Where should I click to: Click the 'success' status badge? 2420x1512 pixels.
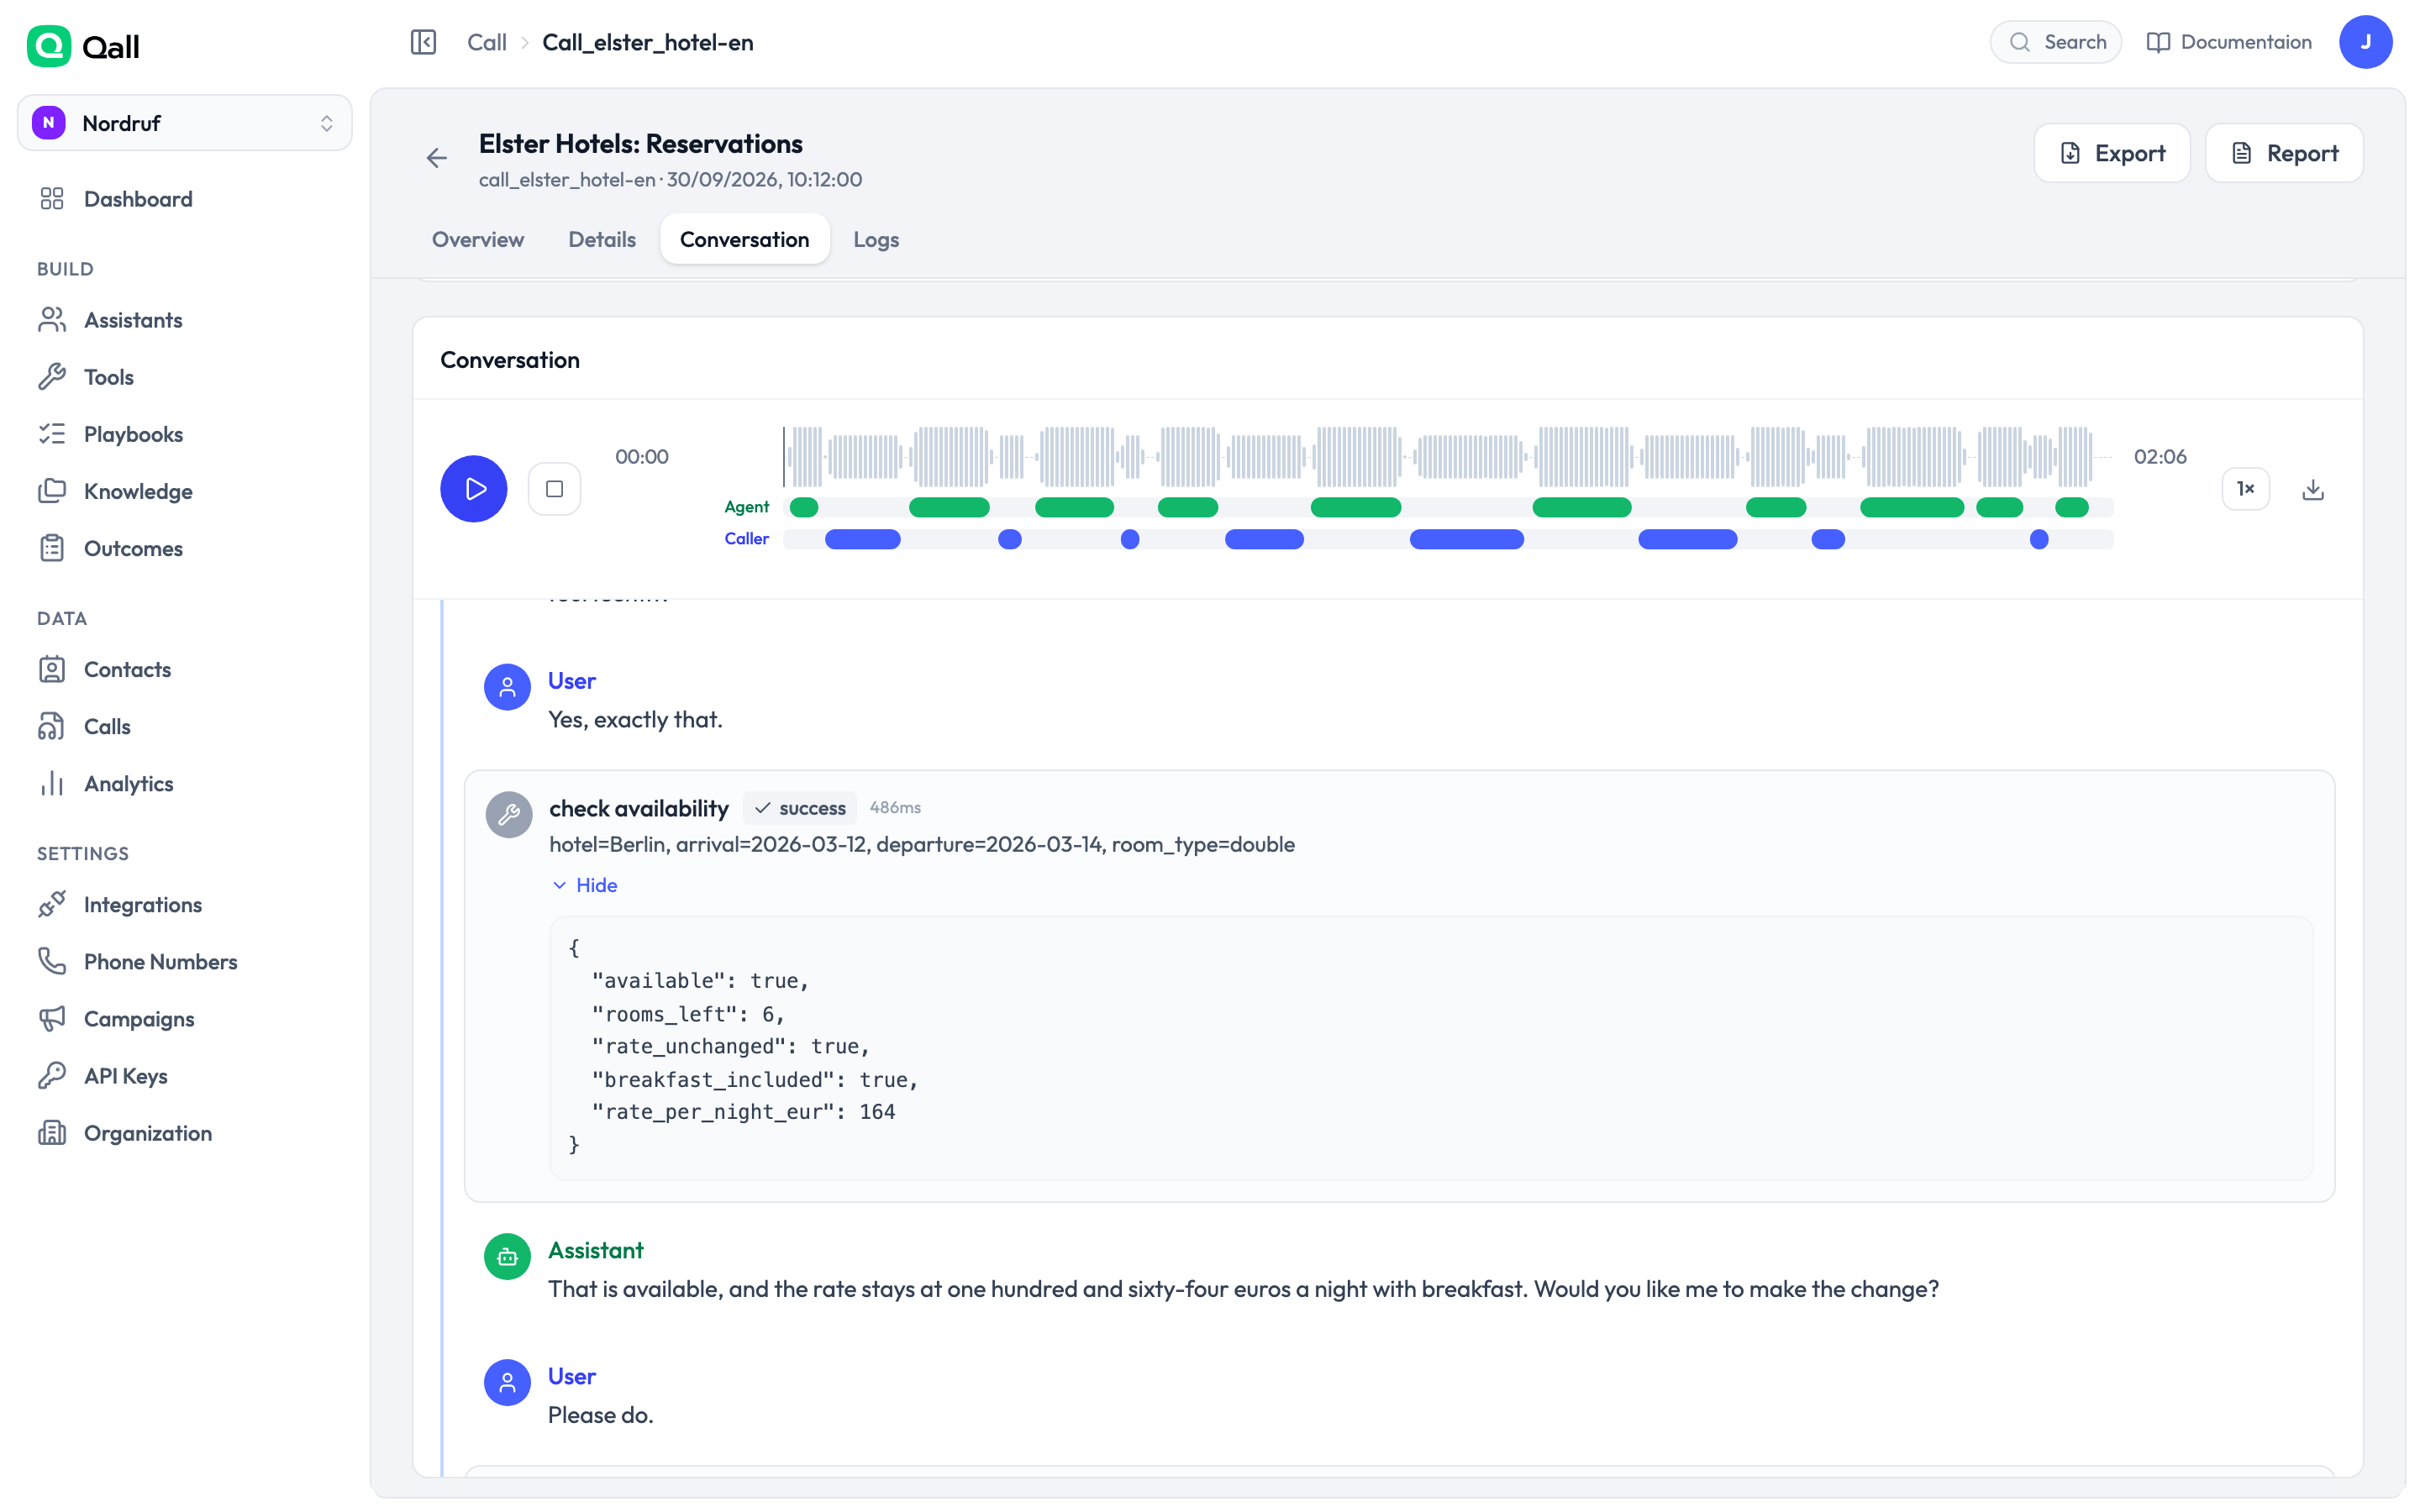pyautogui.click(x=800, y=808)
